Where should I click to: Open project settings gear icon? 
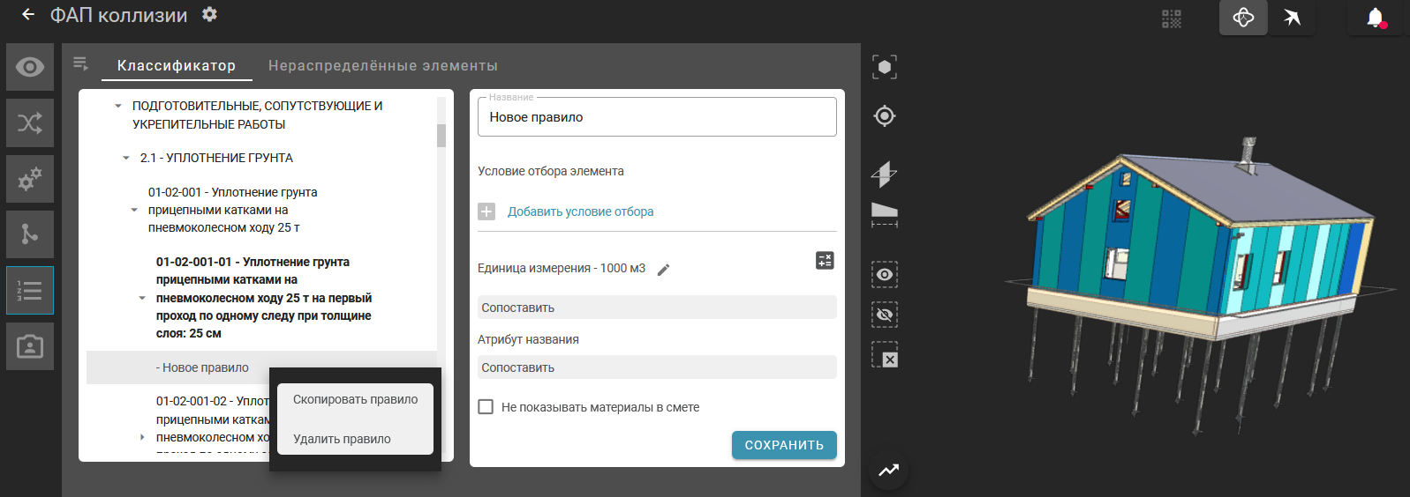pyautogui.click(x=209, y=15)
